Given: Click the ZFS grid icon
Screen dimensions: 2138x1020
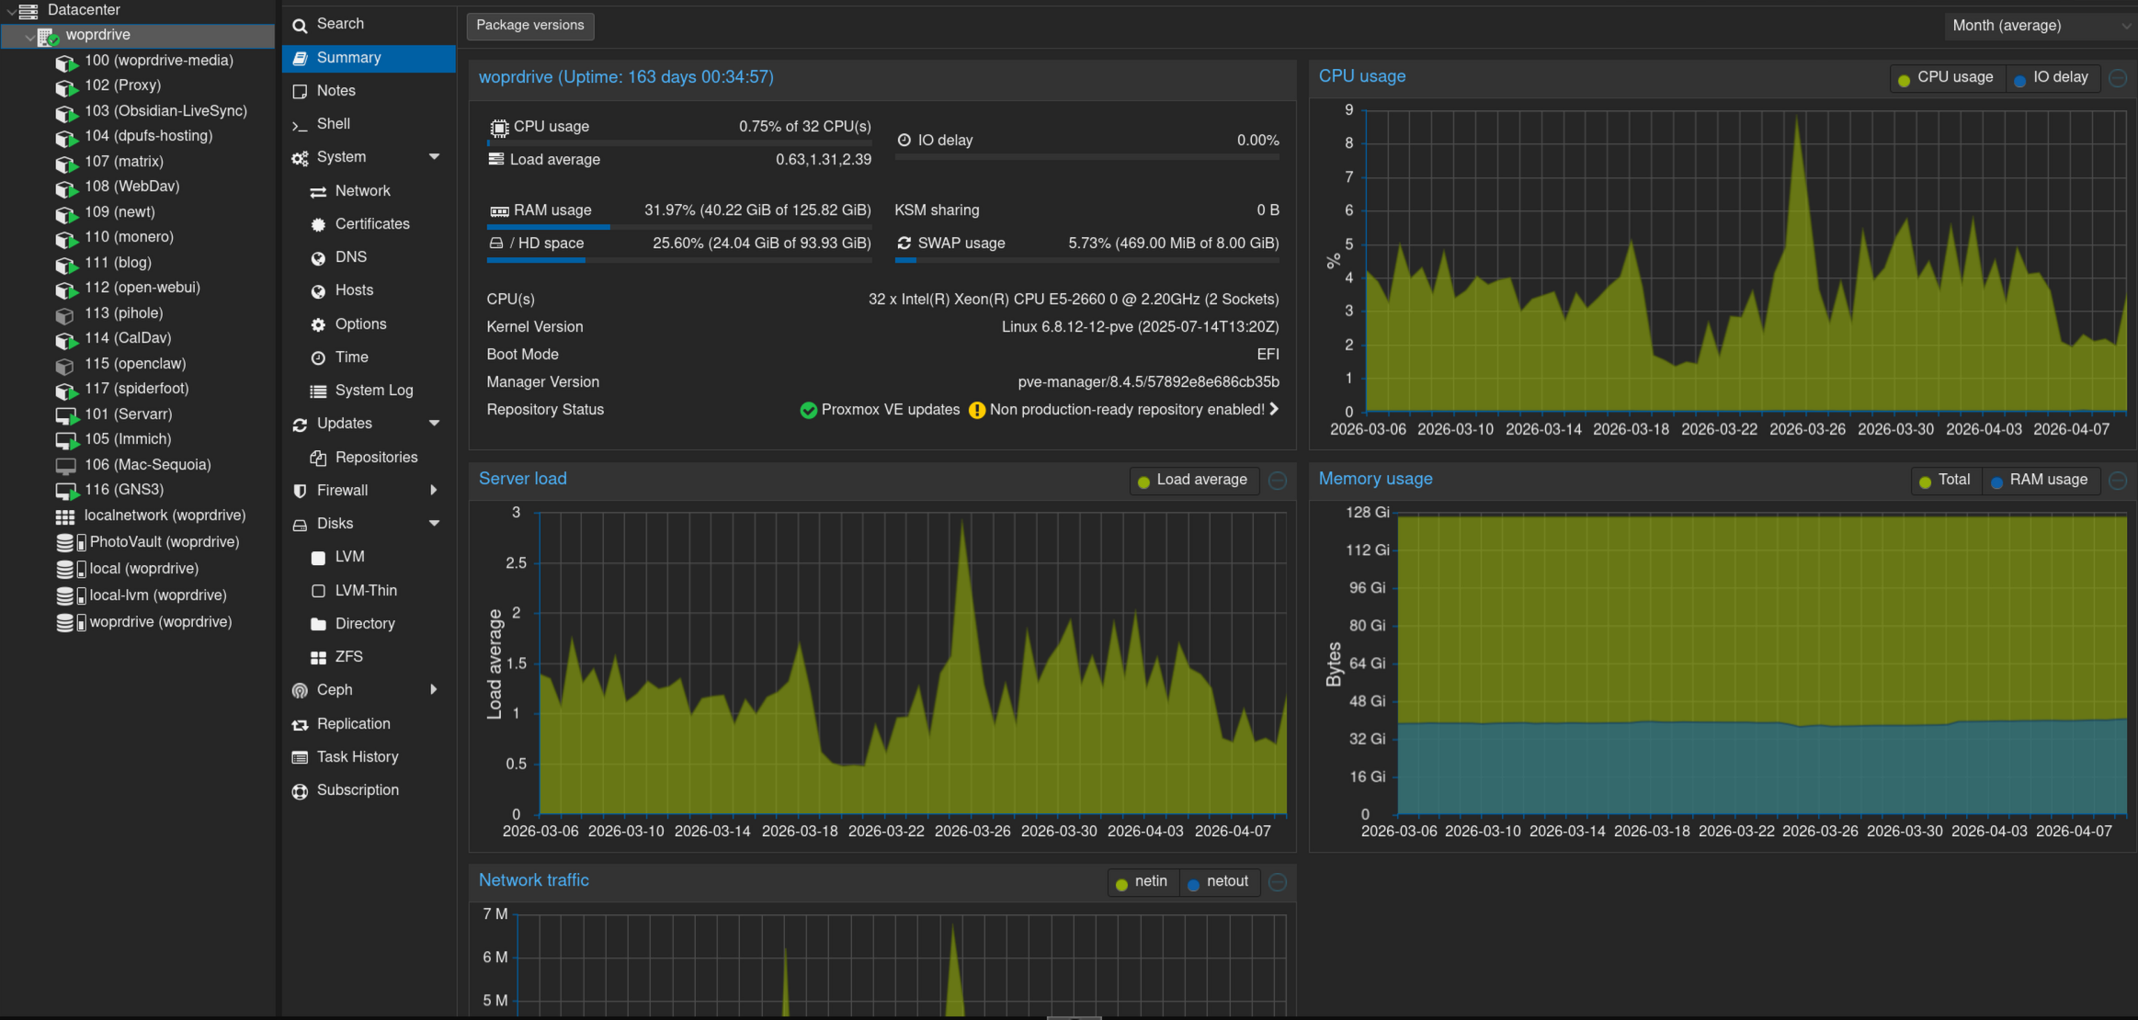Looking at the screenshot, I should [318, 657].
